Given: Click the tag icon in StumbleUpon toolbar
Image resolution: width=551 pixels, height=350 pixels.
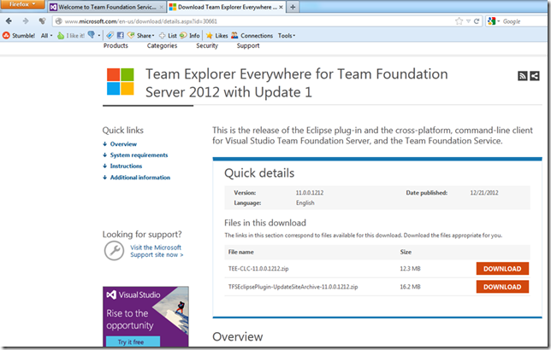Looking at the screenshot, I should pos(110,35).
